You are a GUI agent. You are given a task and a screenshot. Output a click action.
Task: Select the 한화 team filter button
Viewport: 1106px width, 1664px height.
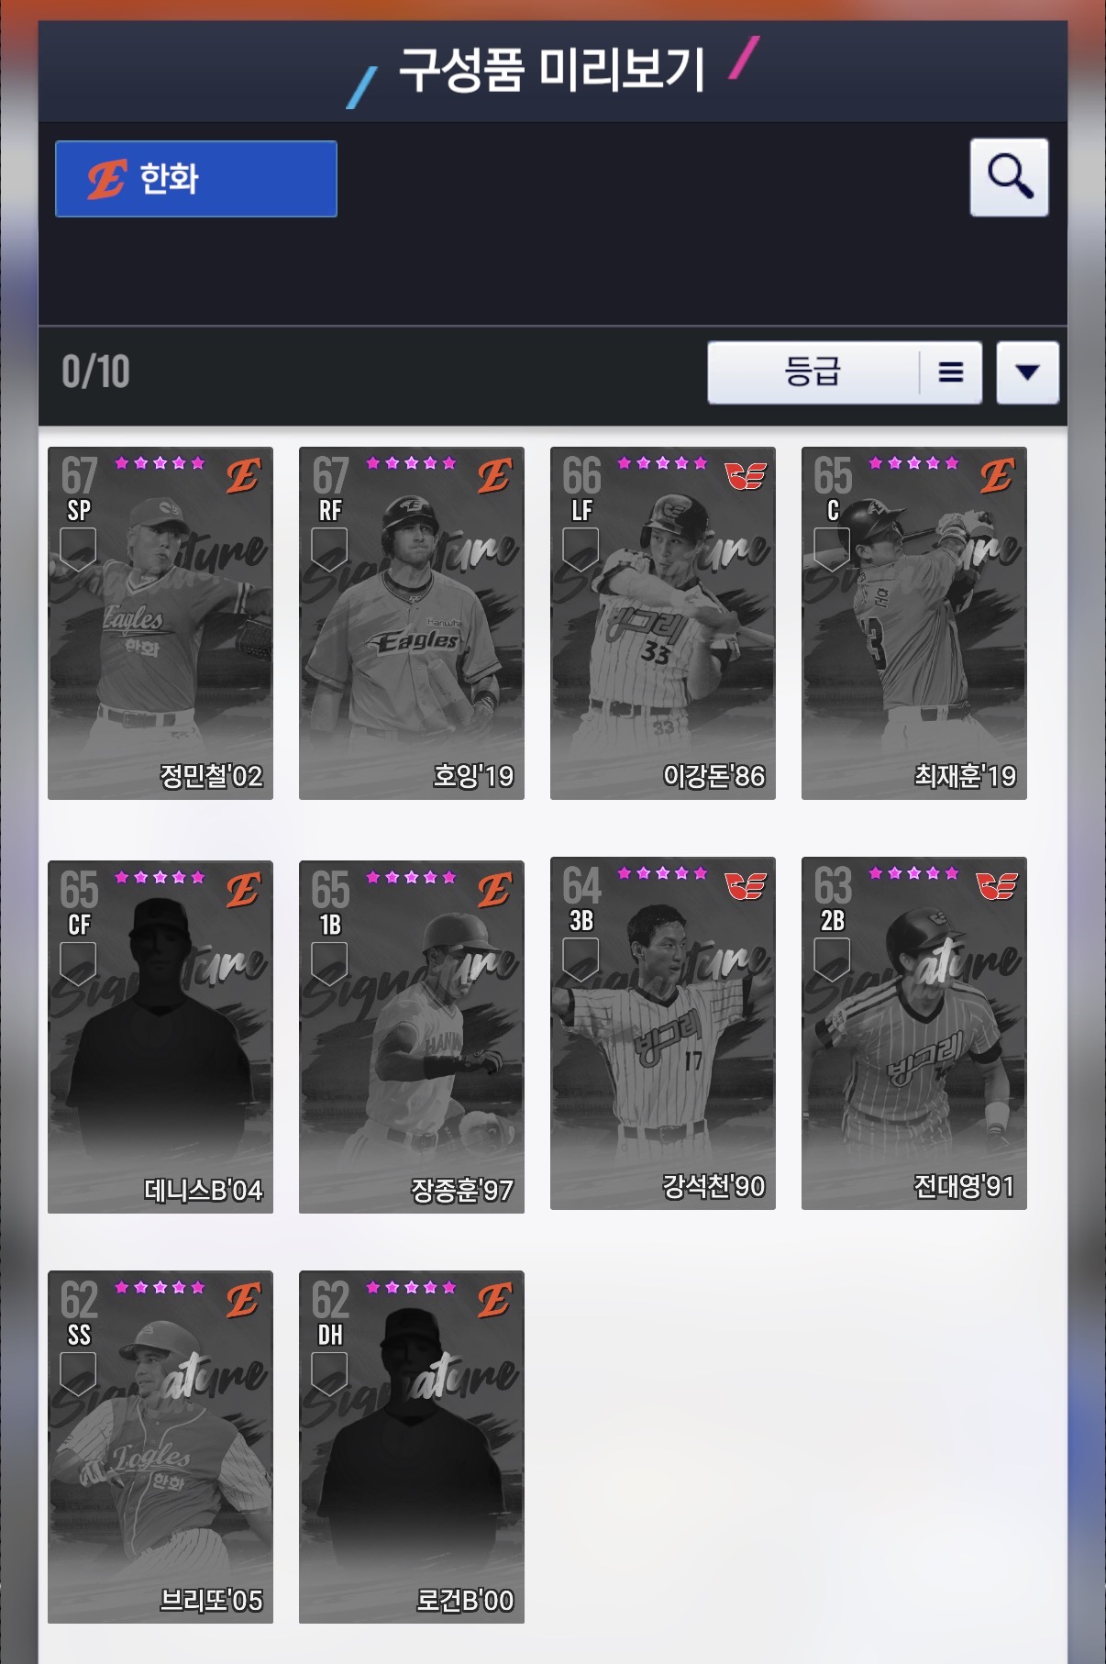pyautogui.click(x=196, y=179)
